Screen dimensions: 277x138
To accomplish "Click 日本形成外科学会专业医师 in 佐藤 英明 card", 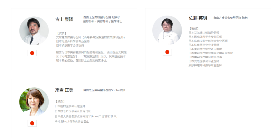I will [x=205, y=37].
